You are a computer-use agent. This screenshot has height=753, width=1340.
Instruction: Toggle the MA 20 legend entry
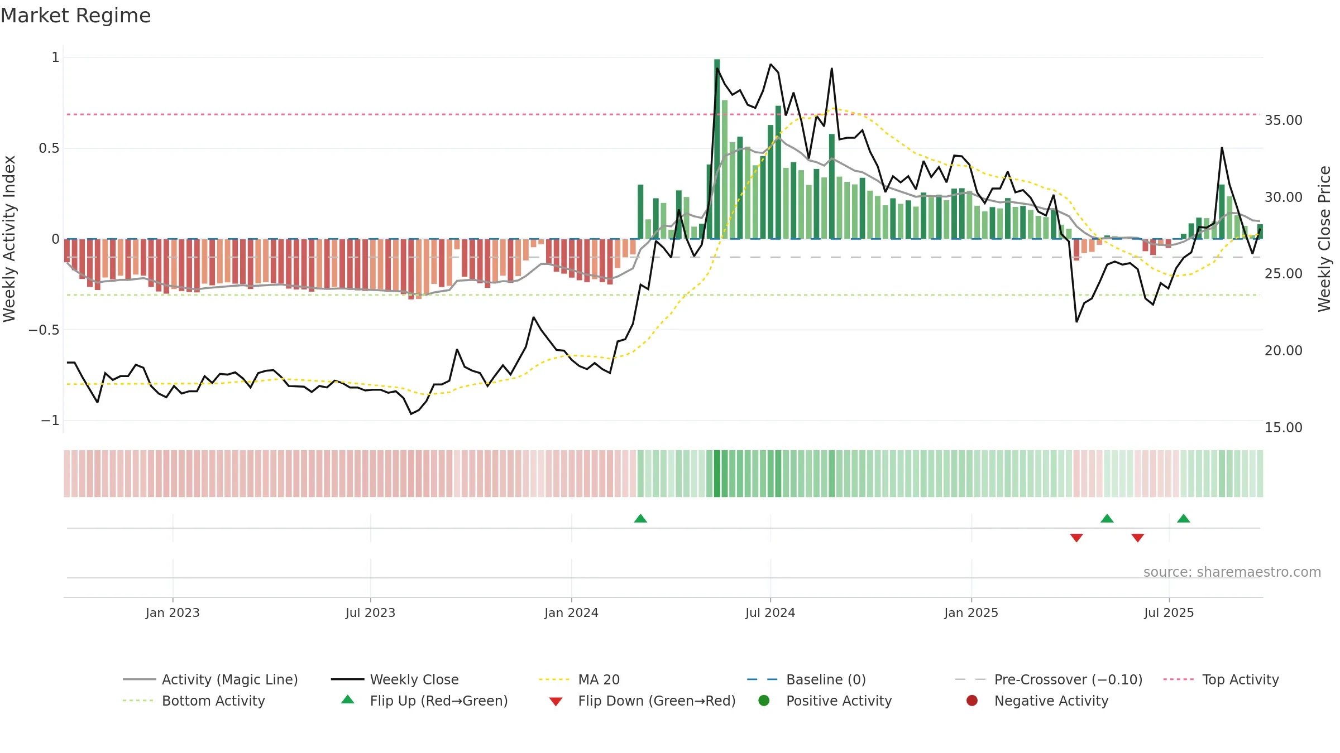[x=579, y=679]
